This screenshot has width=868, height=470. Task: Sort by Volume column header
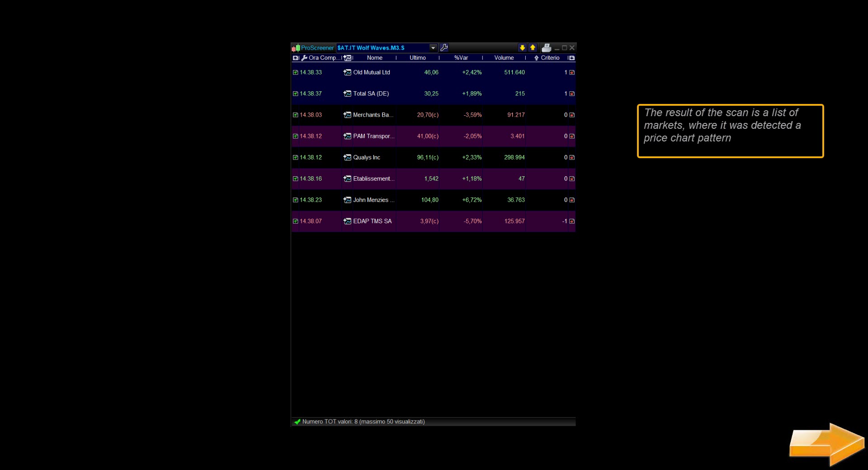[504, 58]
